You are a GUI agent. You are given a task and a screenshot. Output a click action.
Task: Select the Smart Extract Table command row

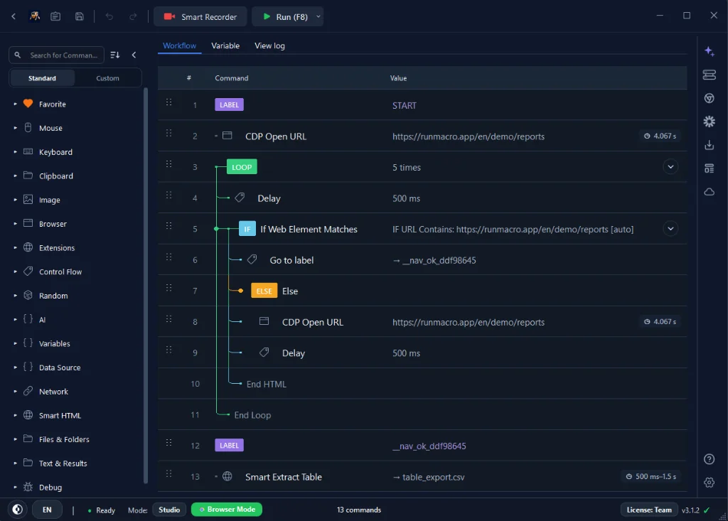coord(422,476)
